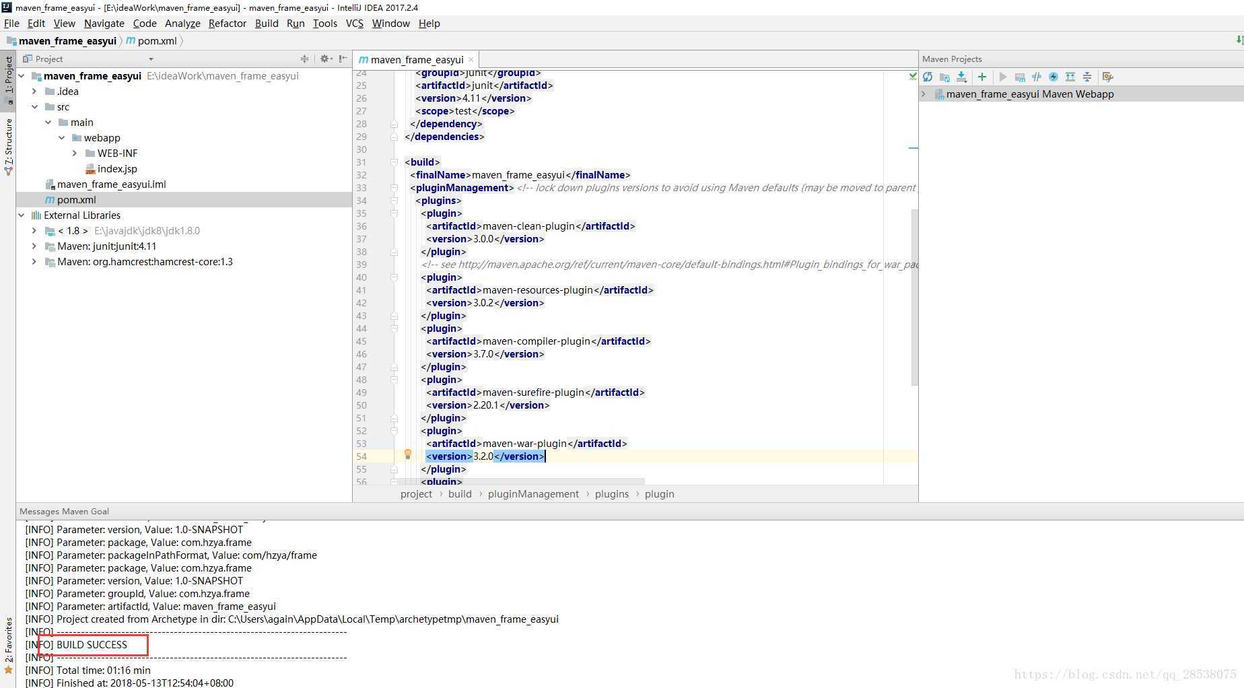Click pluginManagement in the XML breadcrumb
Image resolution: width=1244 pixels, height=688 pixels.
pyautogui.click(x=532, y=494)
